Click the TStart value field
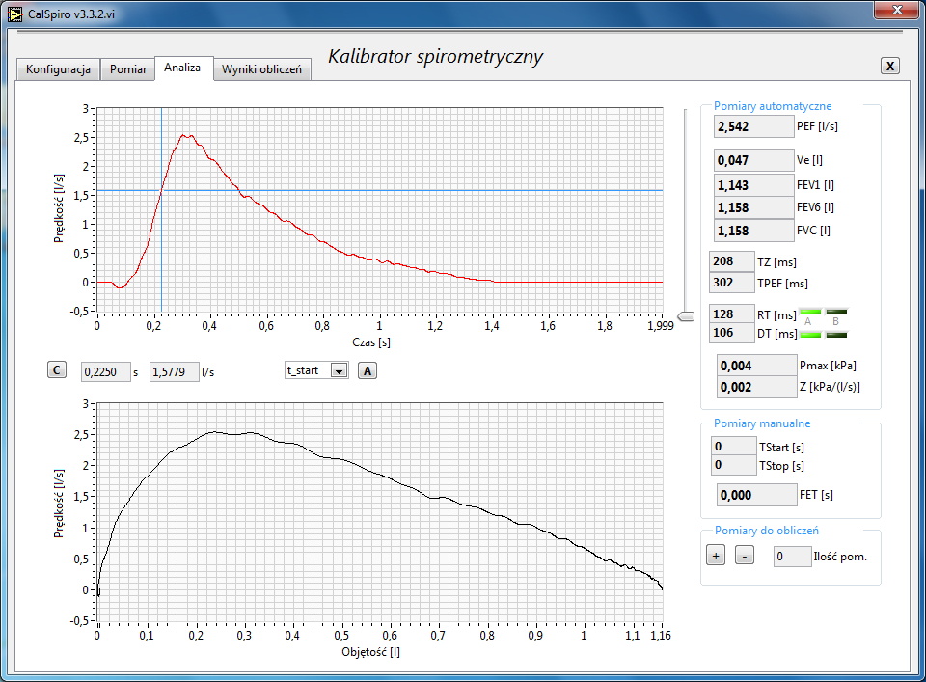926x682 pixels. (733, 447)
